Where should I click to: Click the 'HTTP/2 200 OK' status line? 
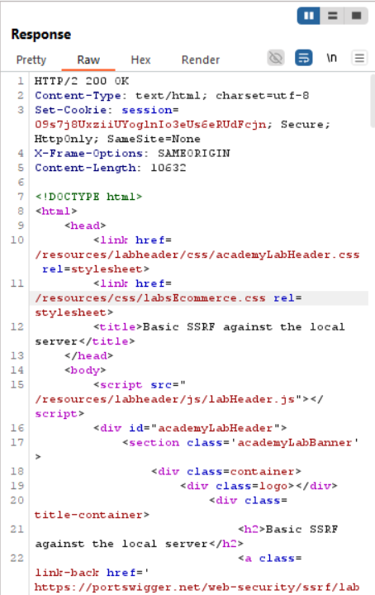coord(82,81)
